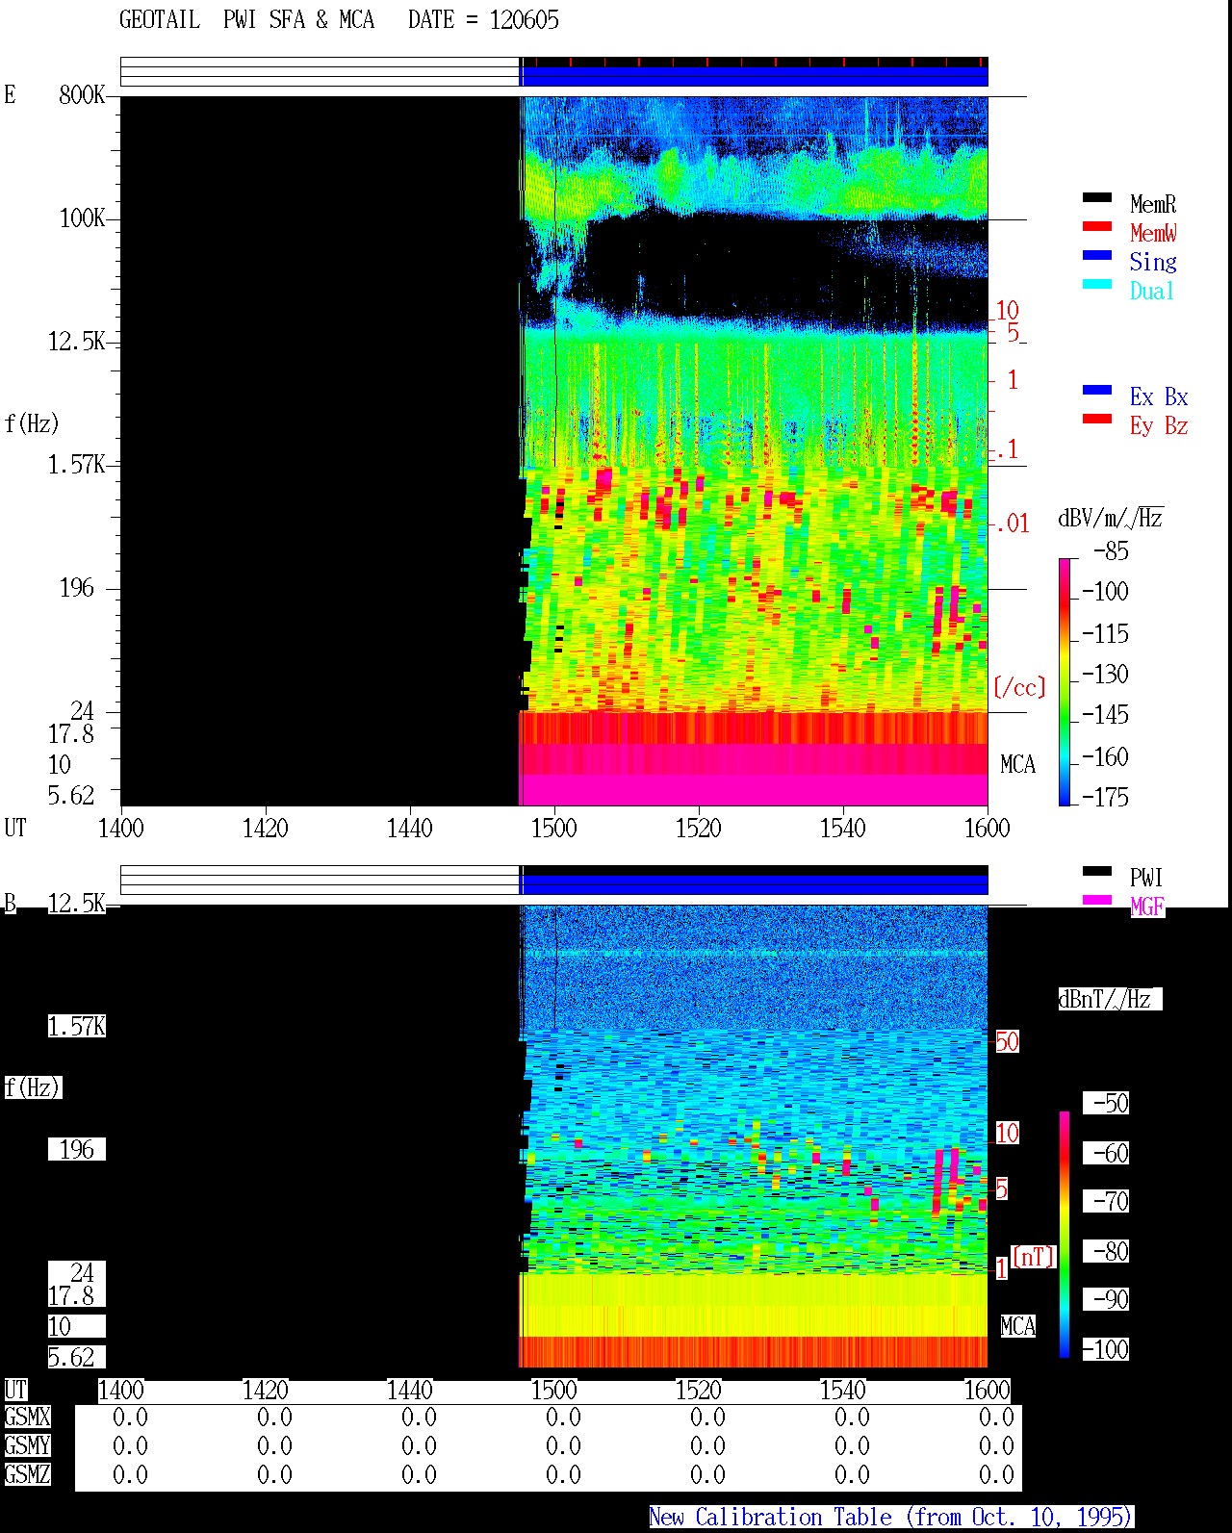
Task: Click the dBnT/√Hz magnetic field color bar
Action: click(x=1065, y=1235)
